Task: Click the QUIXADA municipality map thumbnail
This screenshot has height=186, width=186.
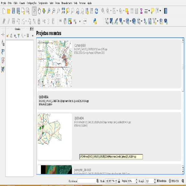Action: click(x=55, y=136)
